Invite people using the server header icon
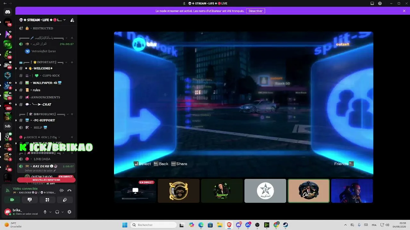The height and width of the screenshot is (230, 410). click(72, 20)
